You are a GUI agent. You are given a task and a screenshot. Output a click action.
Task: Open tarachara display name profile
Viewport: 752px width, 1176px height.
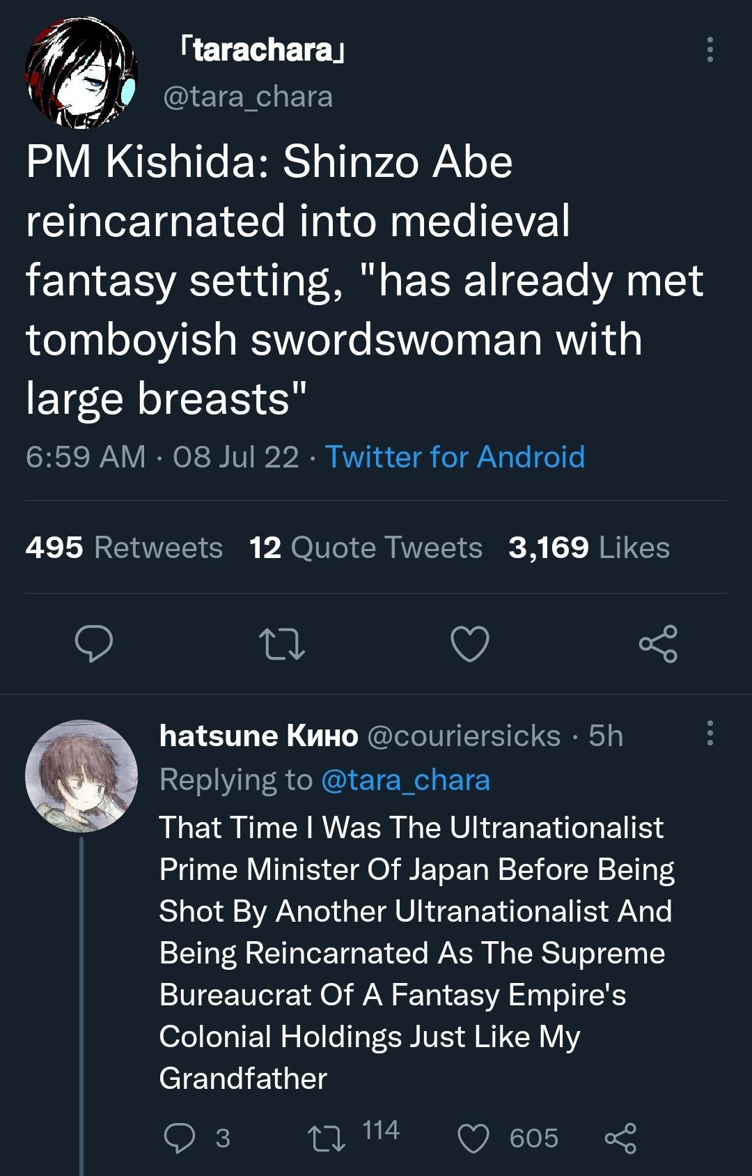263,50
